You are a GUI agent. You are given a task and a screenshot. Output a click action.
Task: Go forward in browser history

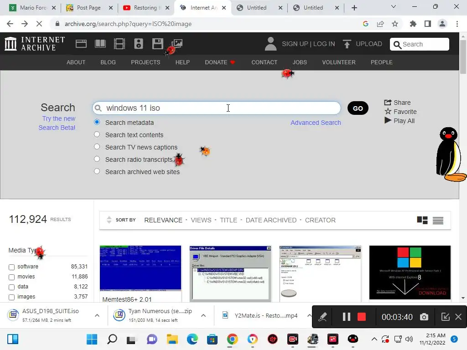pyautogui.click(x=25, y=24)
